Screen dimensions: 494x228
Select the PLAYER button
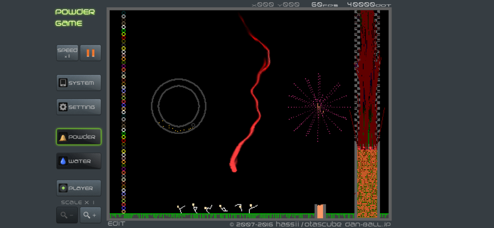(79, 188)
